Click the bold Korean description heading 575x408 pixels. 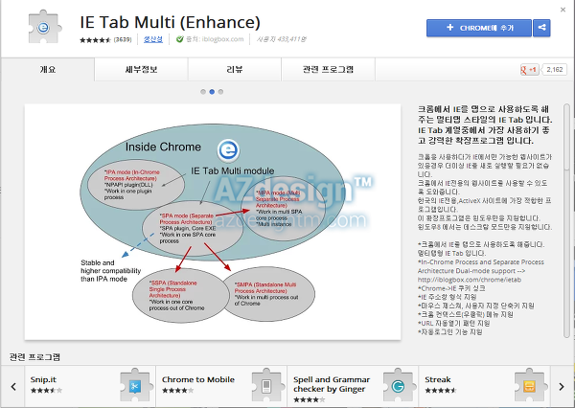485,125
